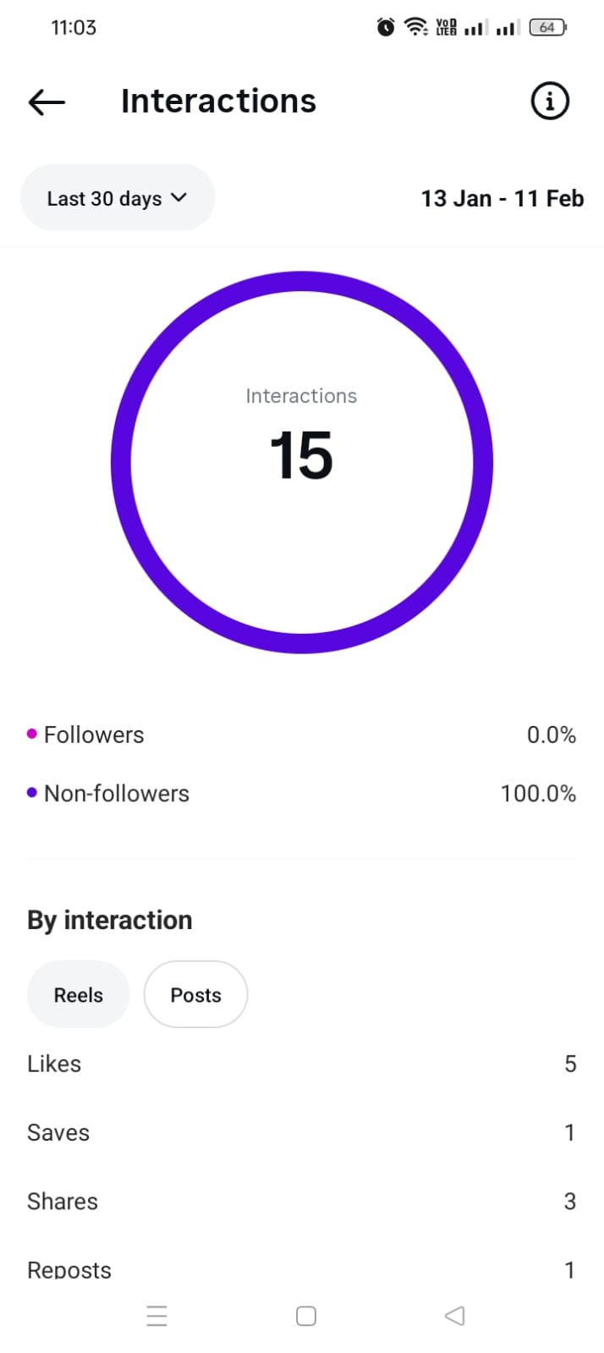Tap the 13 Jan - 11 Feb date range
The width and height of the screenshot is (604, 1353).
point(502,199)
